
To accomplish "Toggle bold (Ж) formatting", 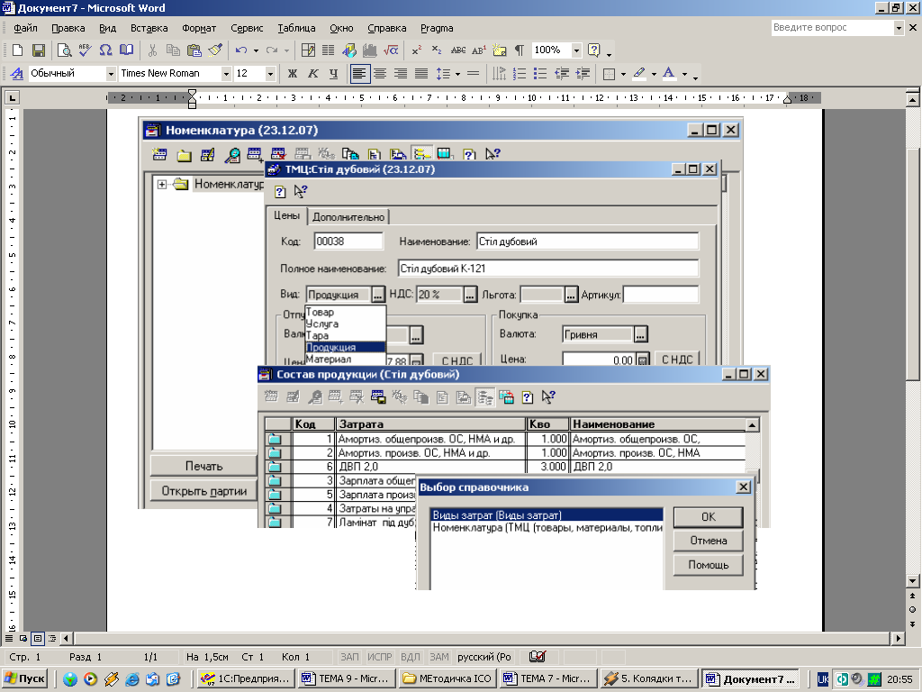I will (293, 74).
